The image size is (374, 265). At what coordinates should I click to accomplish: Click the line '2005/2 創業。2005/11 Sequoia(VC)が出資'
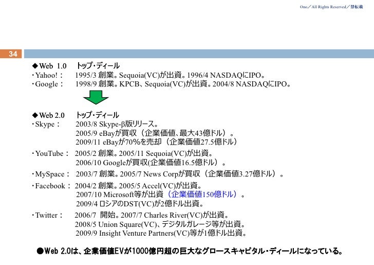tap(144, 153)
